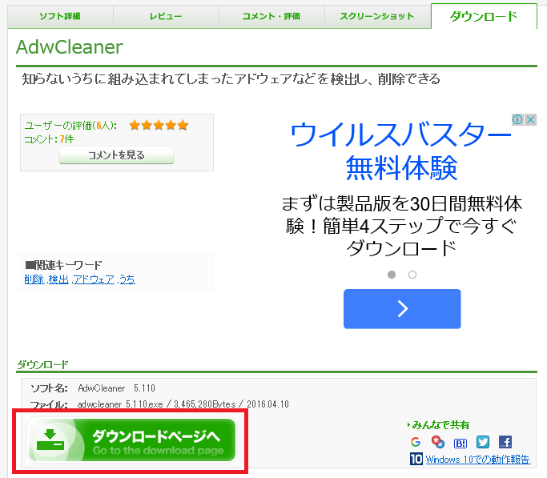Close the ad with X icon
The width and height of the screenshot is (547, 478).
(530, 119)
